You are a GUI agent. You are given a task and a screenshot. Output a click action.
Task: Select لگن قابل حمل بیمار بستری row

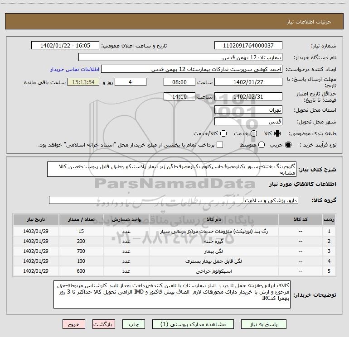[x=174, y=261]
